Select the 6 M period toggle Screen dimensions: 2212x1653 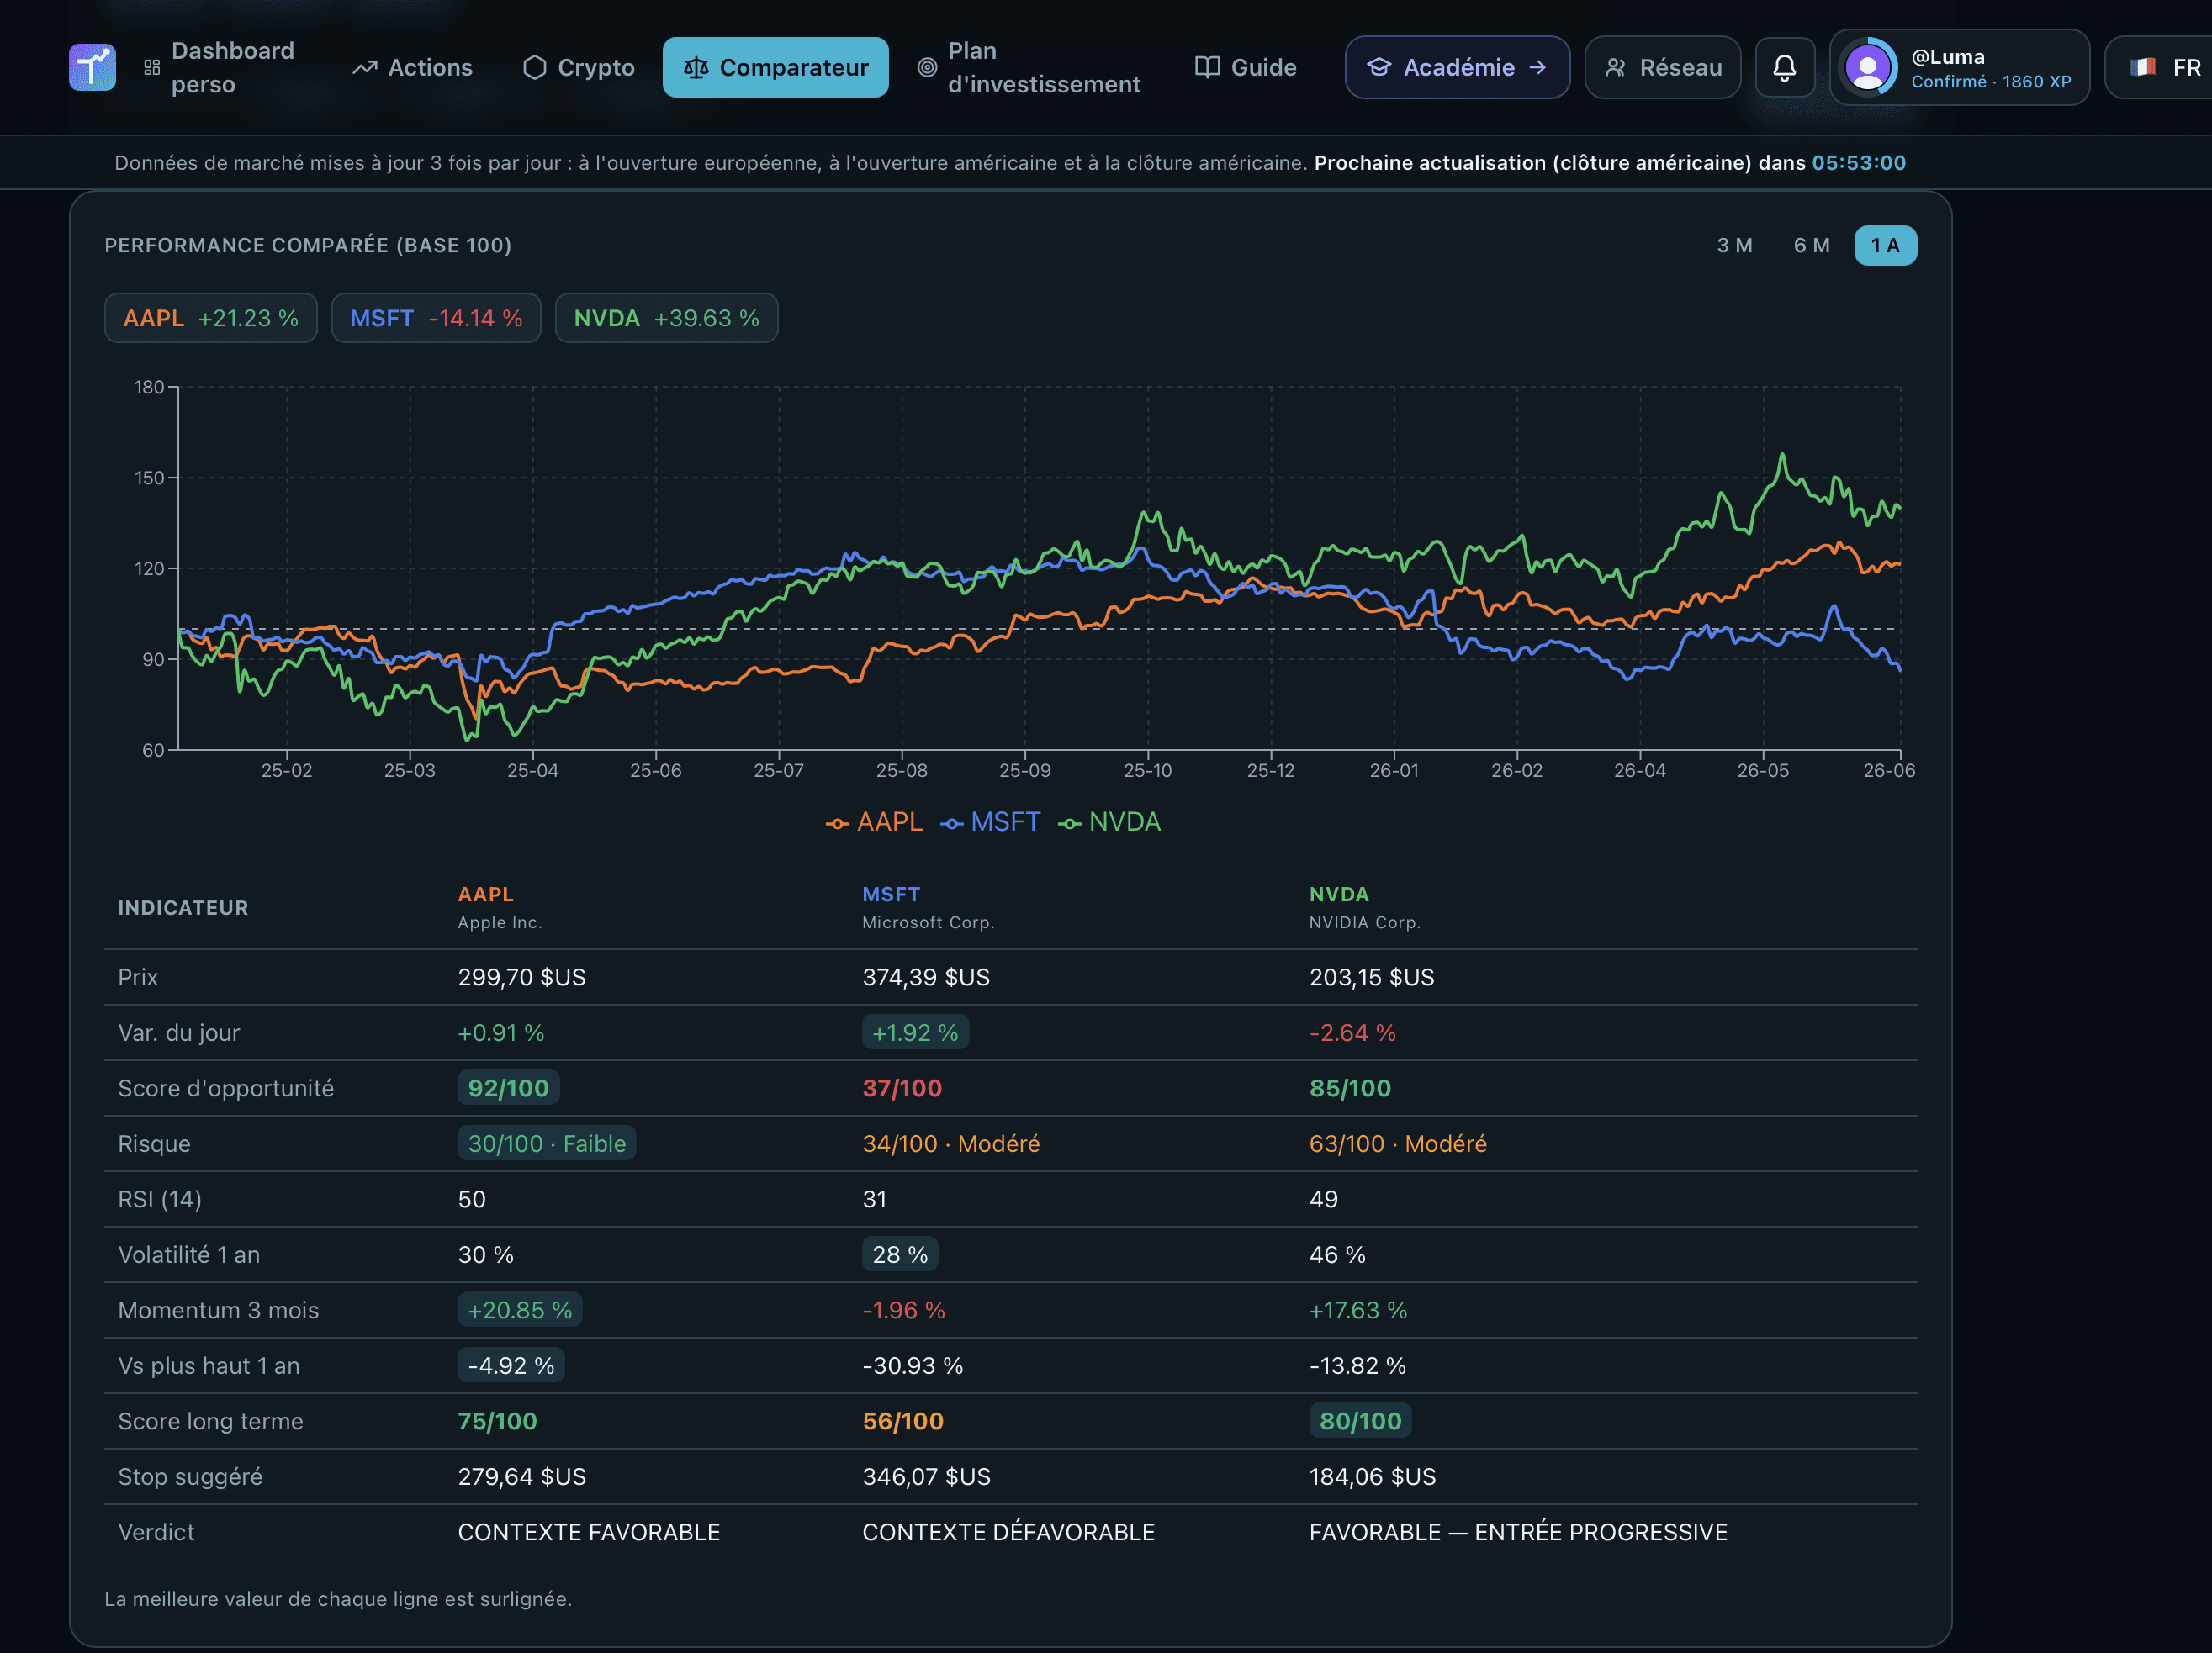click(x=1811, y=245)
